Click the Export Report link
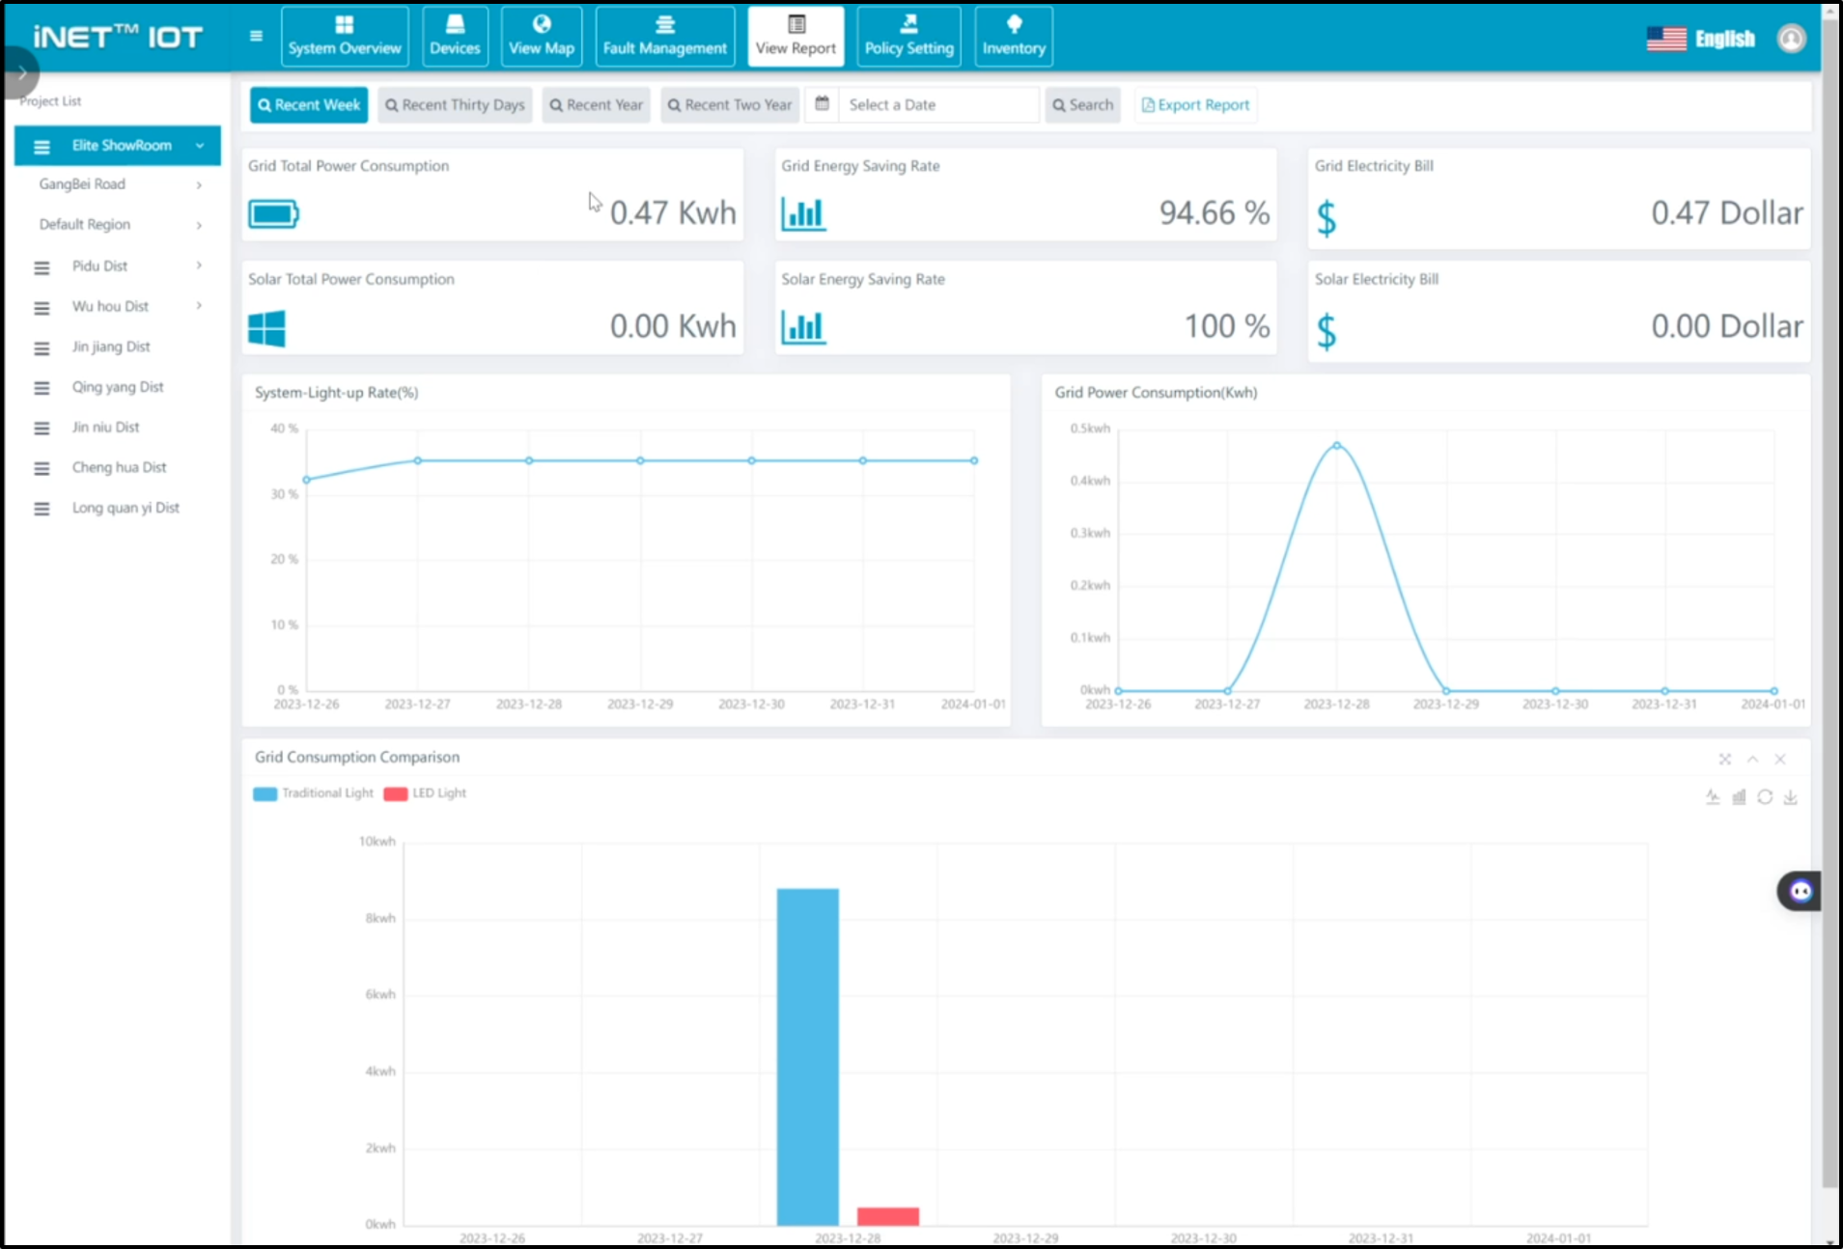 tap(1195, 105)
